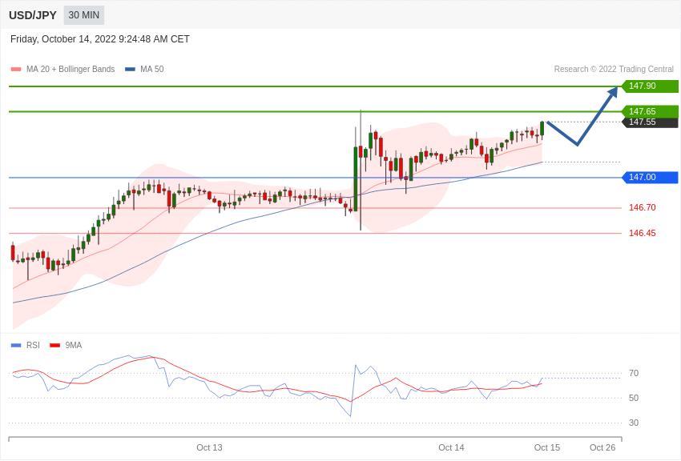Select the Oct 13 date on time axis
The width and height of the screenshot is (681, 461).
click(x=209, y=447)
